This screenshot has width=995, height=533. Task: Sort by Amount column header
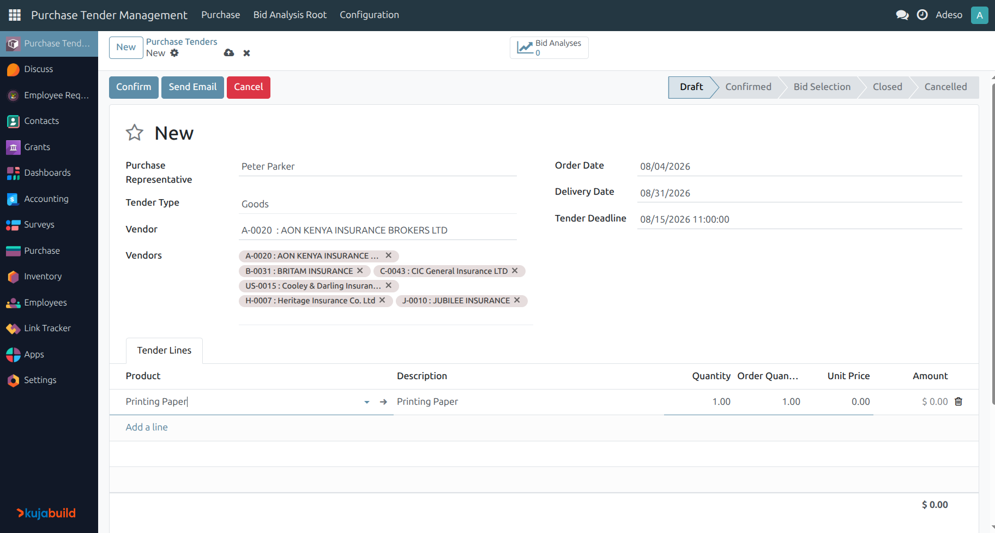[x=930, y=376]
